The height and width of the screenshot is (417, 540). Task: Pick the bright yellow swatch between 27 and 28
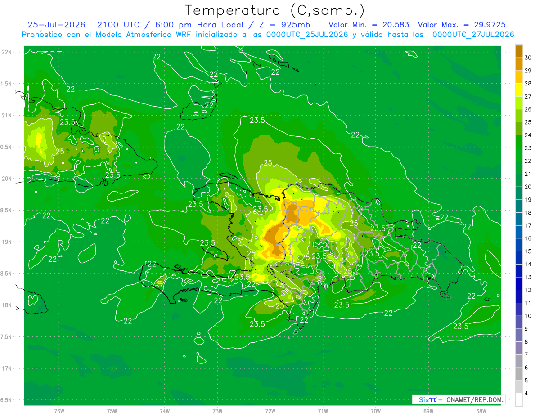(519, 90)
